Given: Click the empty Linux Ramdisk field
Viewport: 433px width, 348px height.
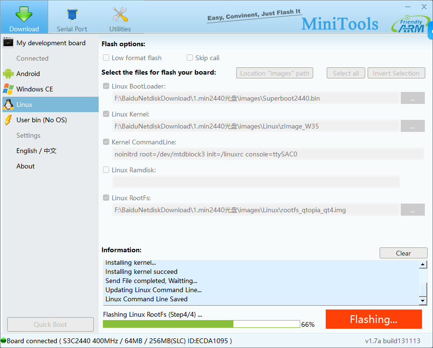Looking at the screenshot, I should coord(256,182).
